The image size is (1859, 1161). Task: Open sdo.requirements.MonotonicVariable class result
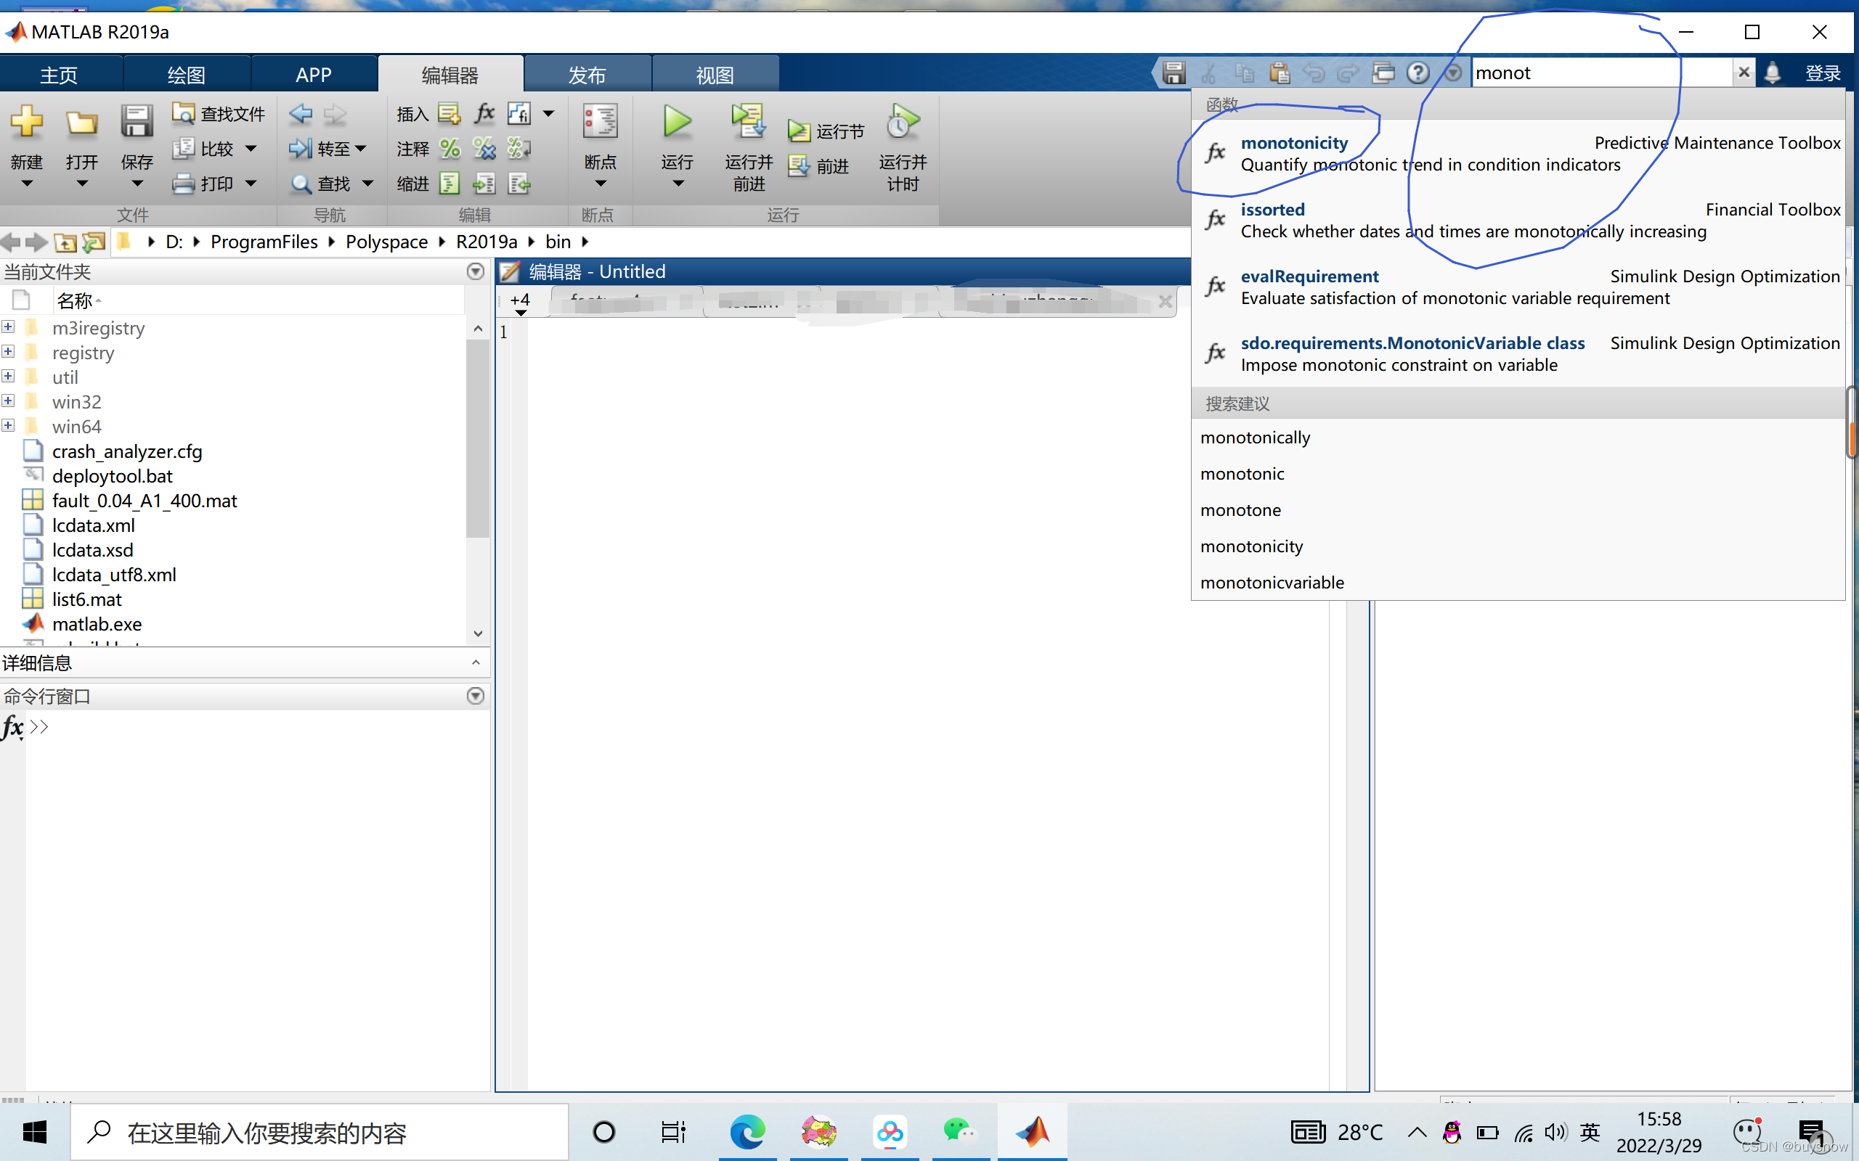coord(1518,354)
